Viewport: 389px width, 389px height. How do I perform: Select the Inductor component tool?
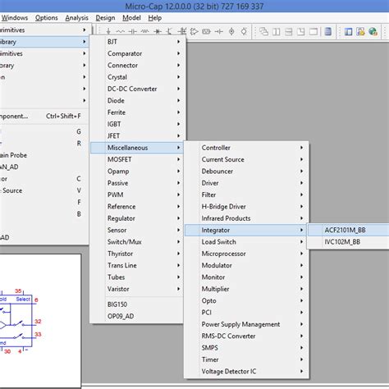145,32
